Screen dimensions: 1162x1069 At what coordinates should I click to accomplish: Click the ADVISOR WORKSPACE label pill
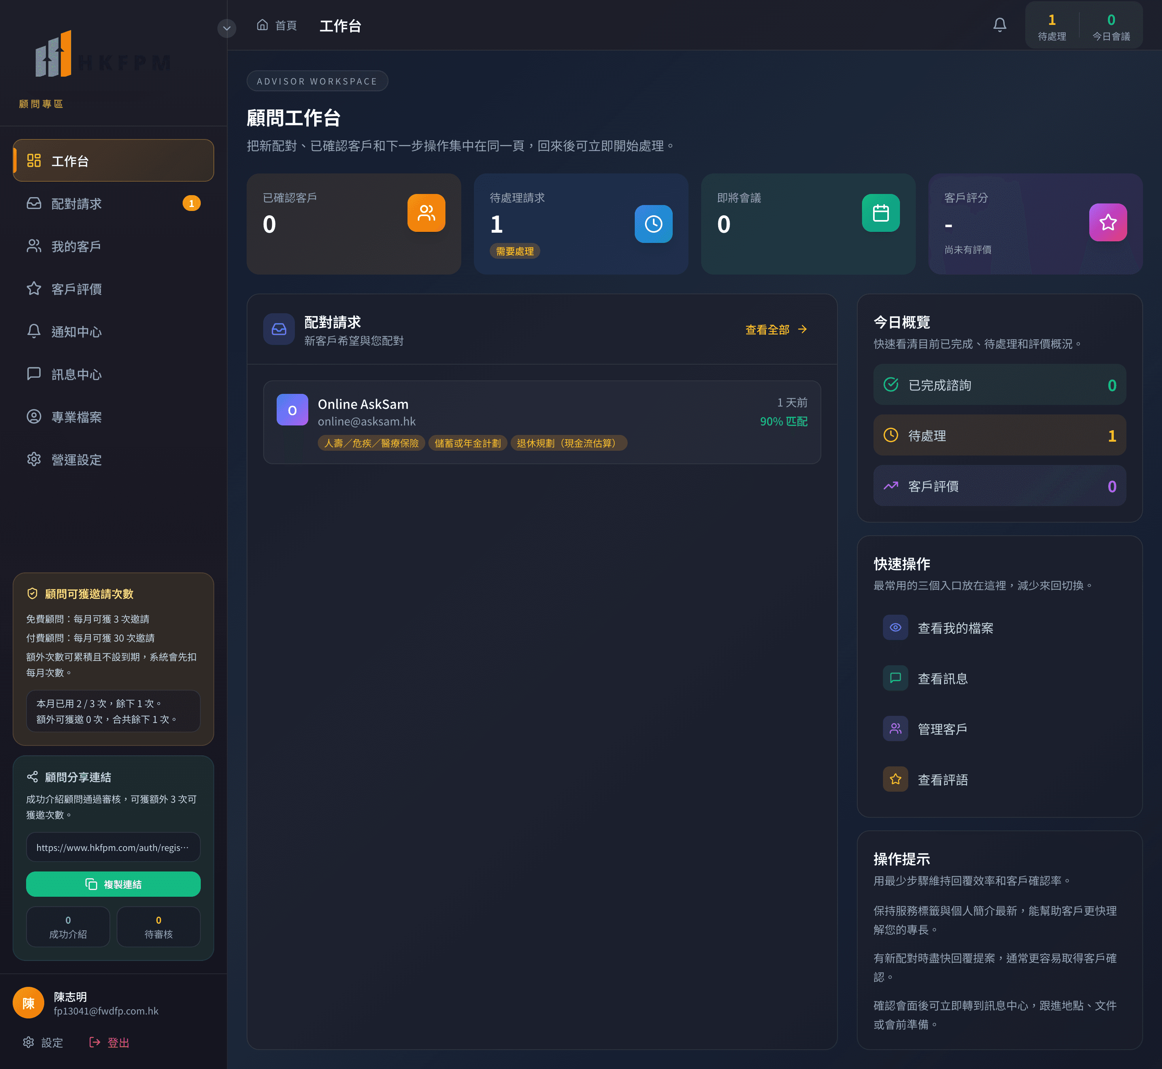click(317, 81)
